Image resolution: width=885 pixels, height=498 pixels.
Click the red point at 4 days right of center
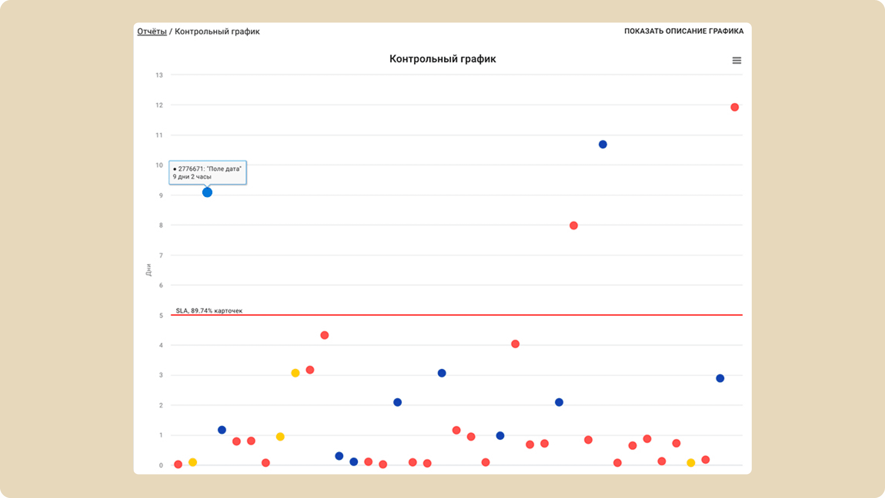point(515,344)
